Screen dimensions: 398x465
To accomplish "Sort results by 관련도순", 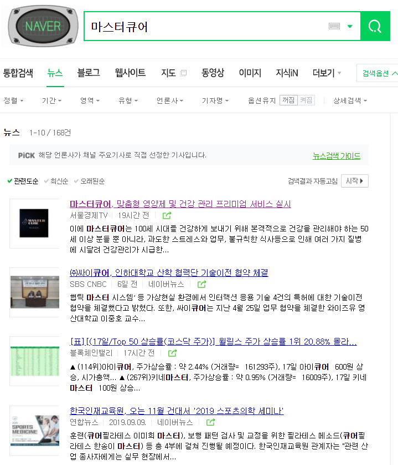I will [x=23, y=181].
